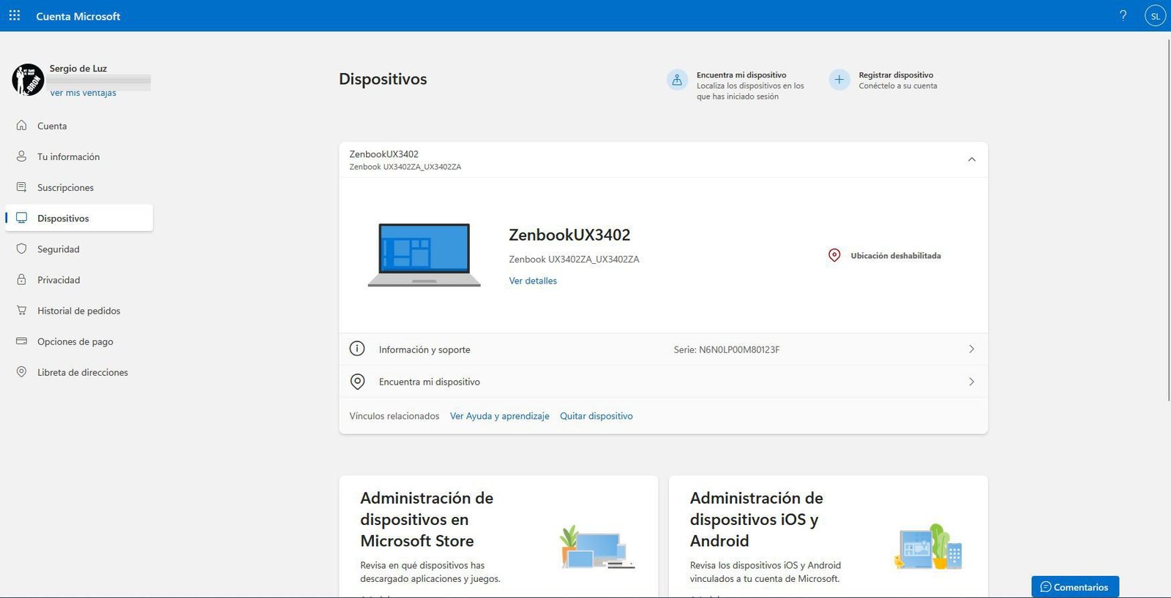Click the 'Cuenta Microsoft' header title
The width and height of the screenshot is (1171, 598).
point(78,16)
